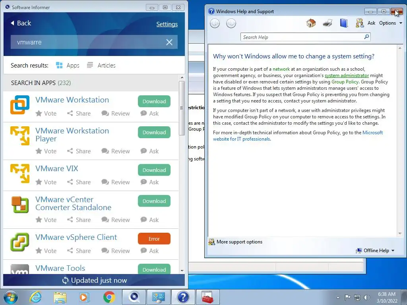Click Search Help magnifier icon
This screenshot has width=407, height=305.
point(366,37)
